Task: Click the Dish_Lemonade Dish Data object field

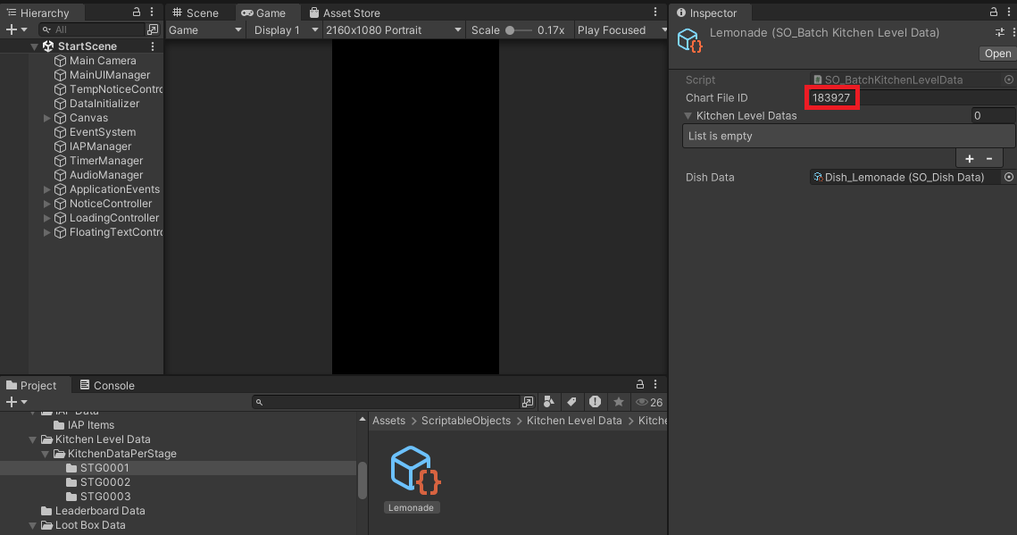Action: (905, 177)
